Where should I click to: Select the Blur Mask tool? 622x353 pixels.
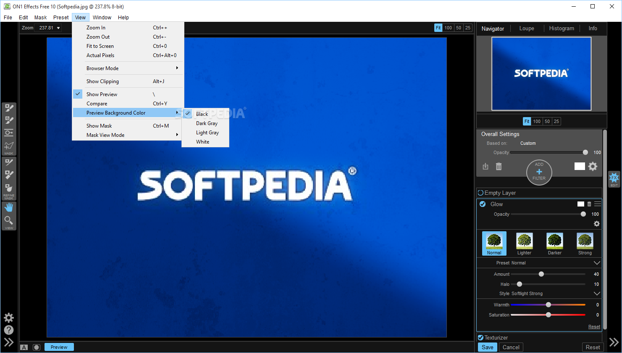pos(9,188)
